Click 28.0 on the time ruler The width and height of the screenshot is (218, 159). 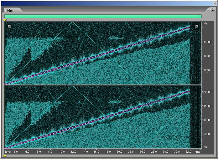point(165,151)
